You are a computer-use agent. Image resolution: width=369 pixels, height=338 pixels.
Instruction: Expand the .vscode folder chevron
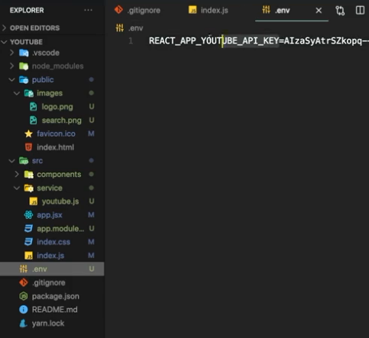pyautogui.click(x=11, y=53)
